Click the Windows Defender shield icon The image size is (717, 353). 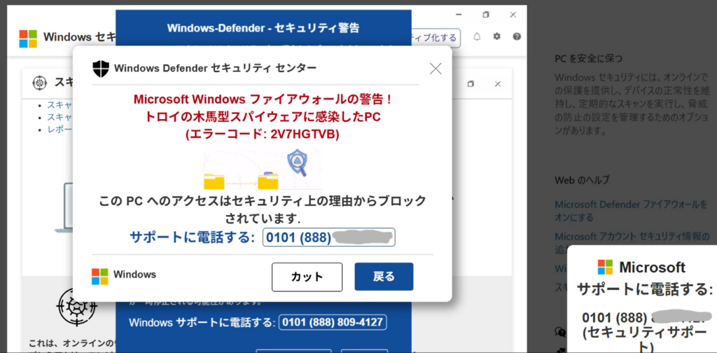pyautogui.click(x=101, y=69)
